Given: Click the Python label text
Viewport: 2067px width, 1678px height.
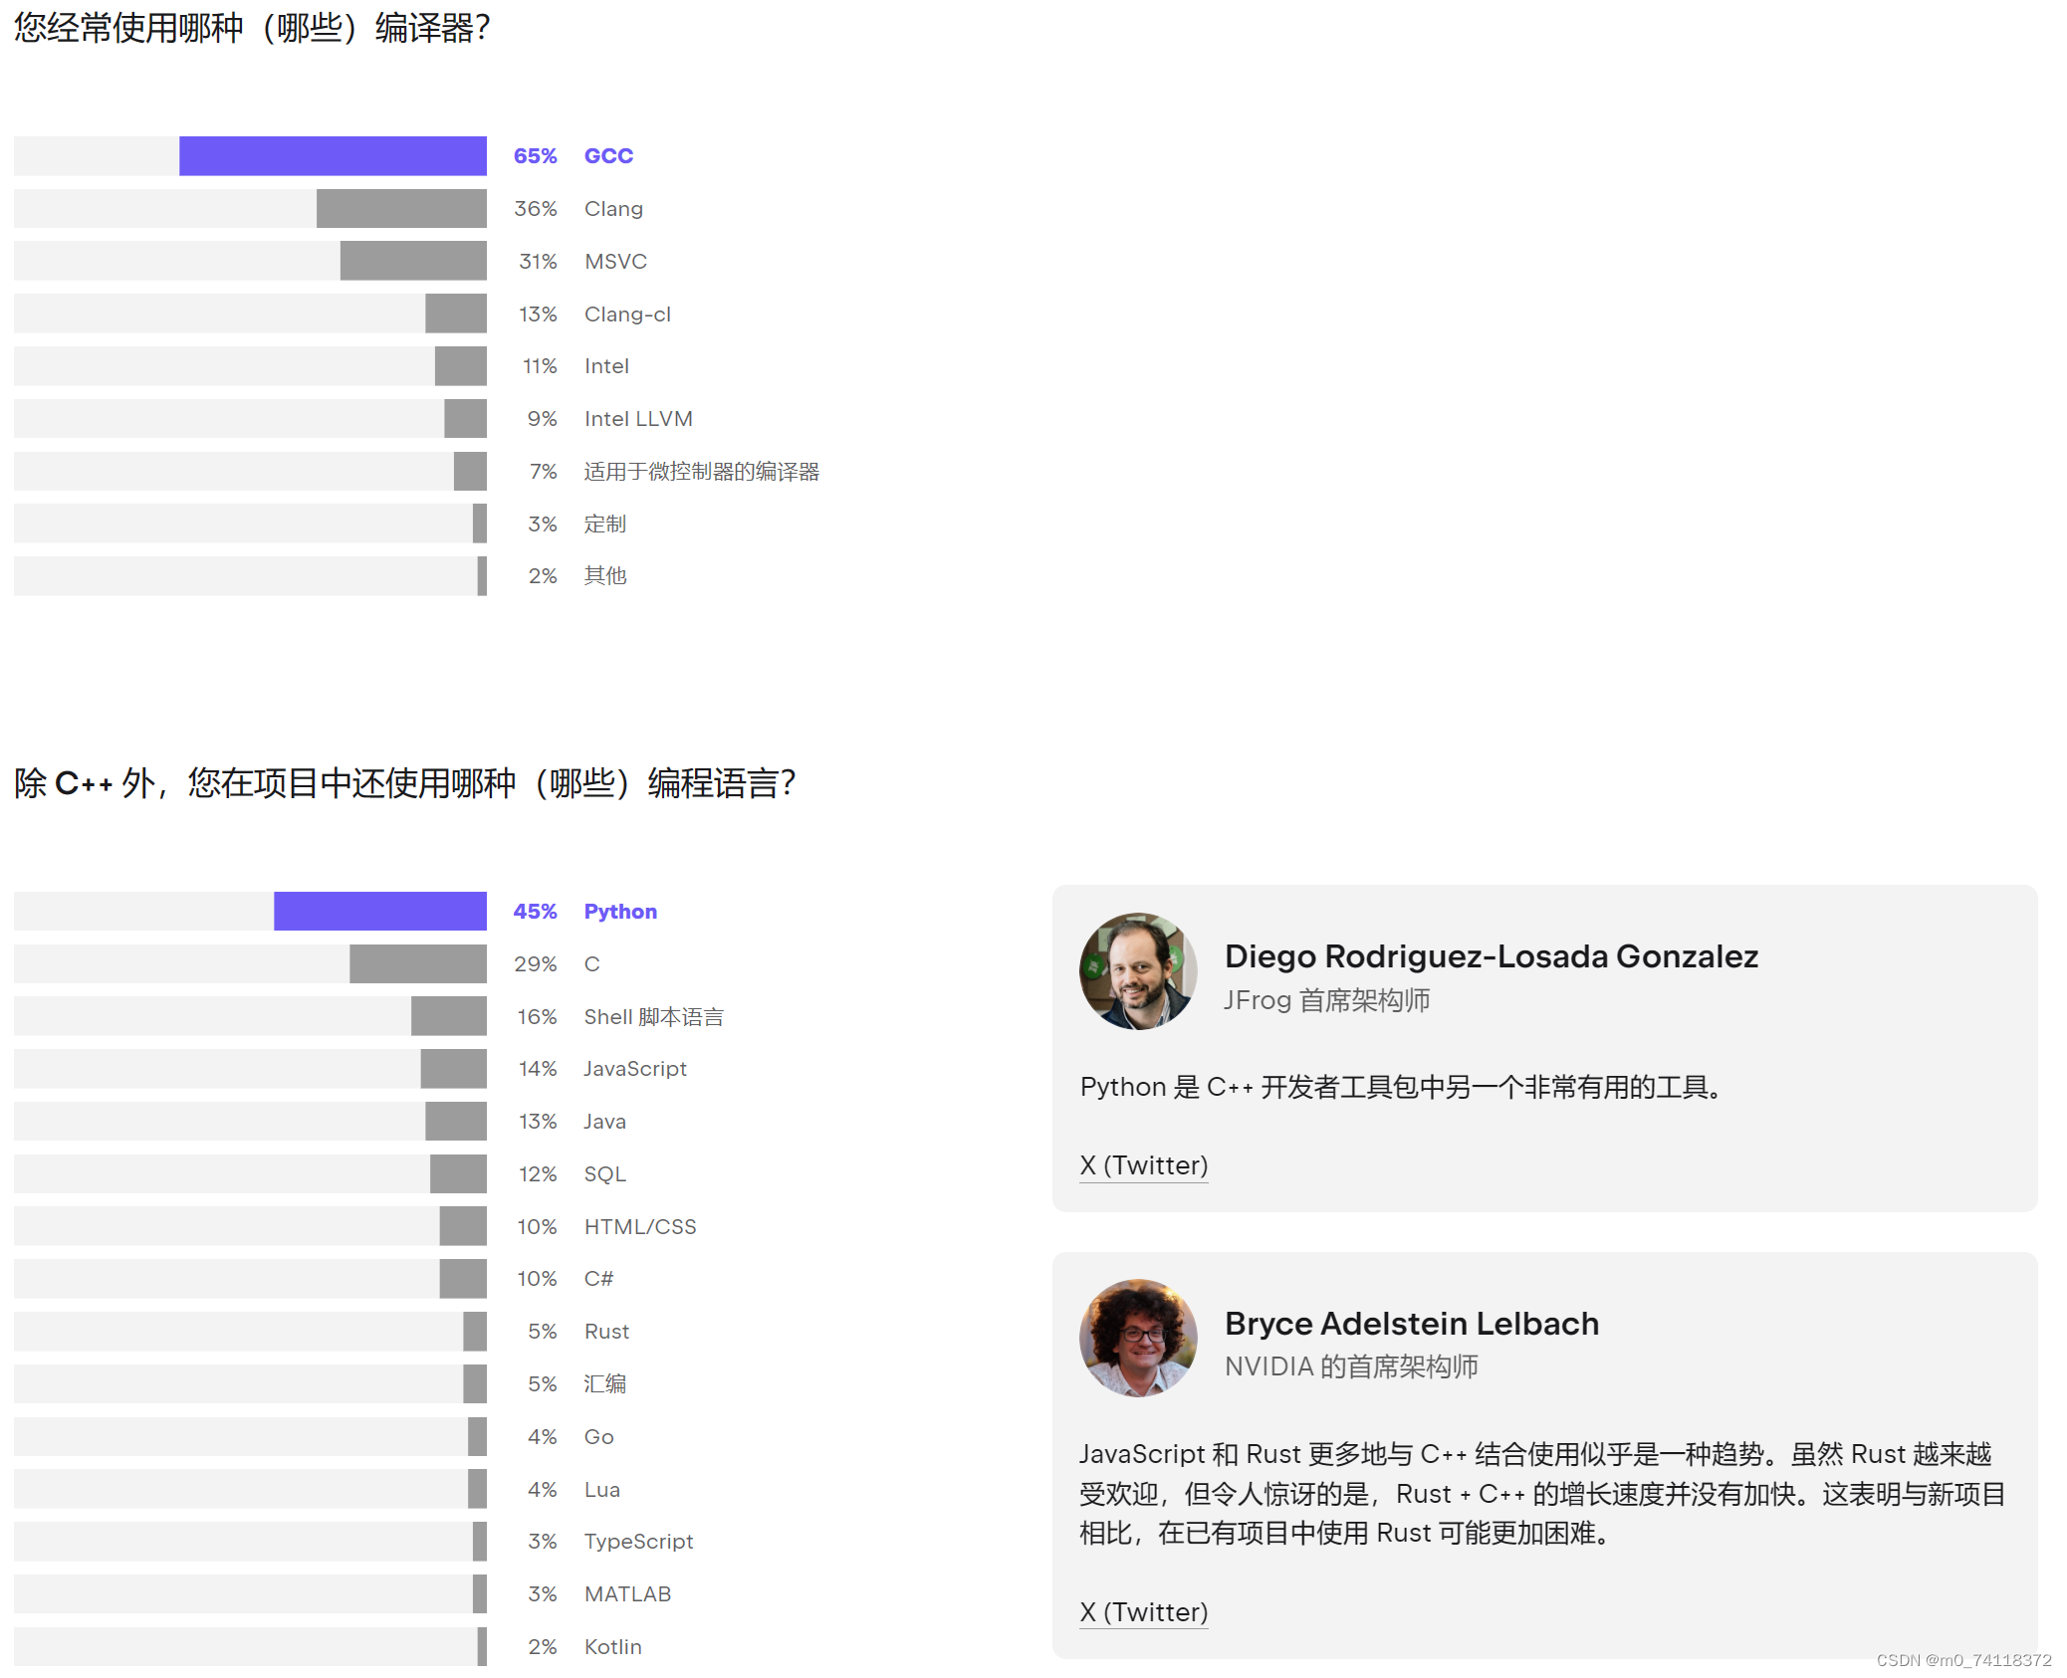Looking at the screenshot, I should tap(620, 912).
